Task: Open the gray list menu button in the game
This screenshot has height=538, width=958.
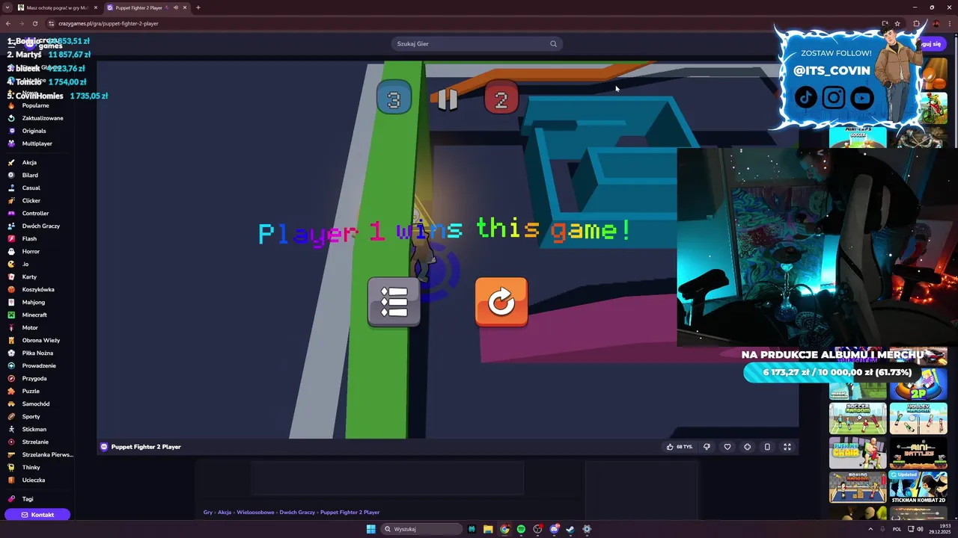Action: (394, 302)
